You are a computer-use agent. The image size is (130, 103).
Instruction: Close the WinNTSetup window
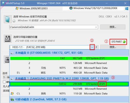coord(125,3)
